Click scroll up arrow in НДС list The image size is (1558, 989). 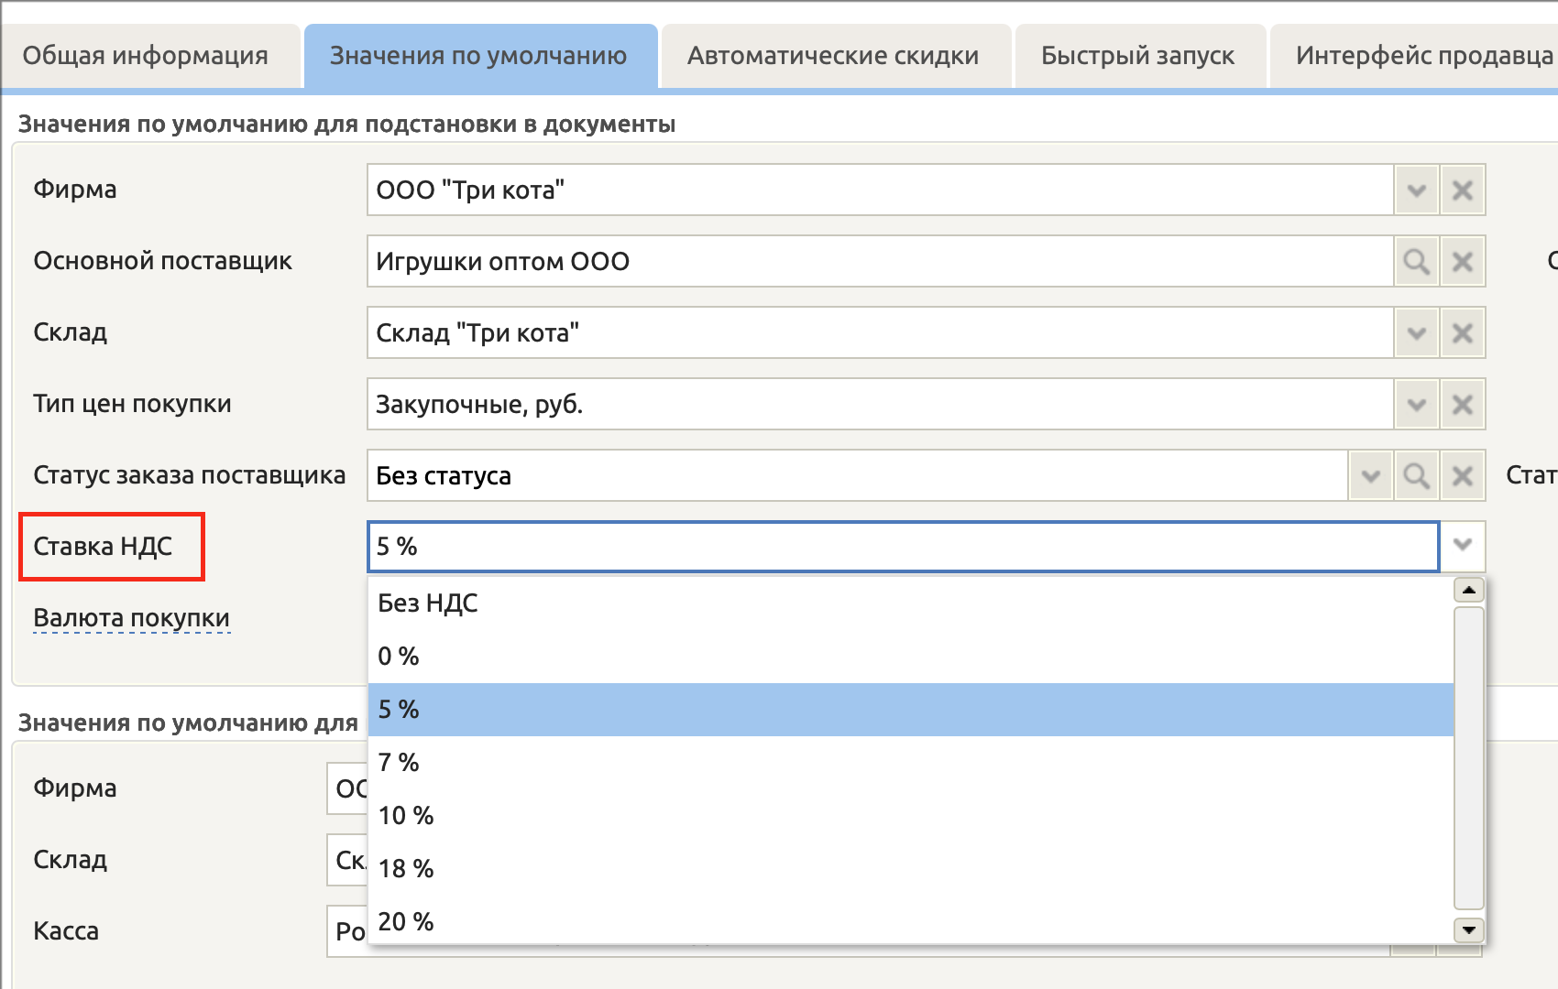click(x=1469, y=591)
